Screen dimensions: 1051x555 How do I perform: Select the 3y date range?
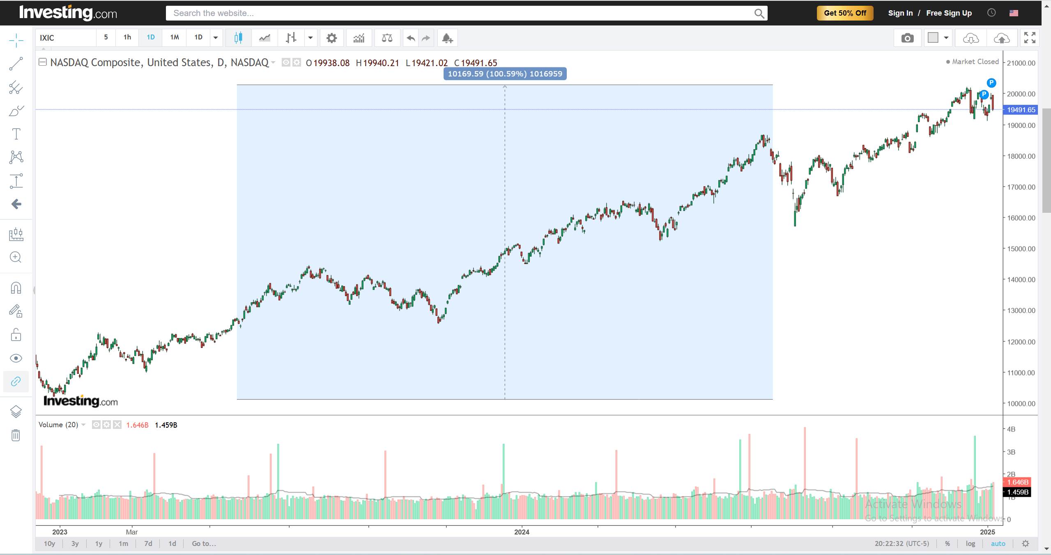click(75, 543)
